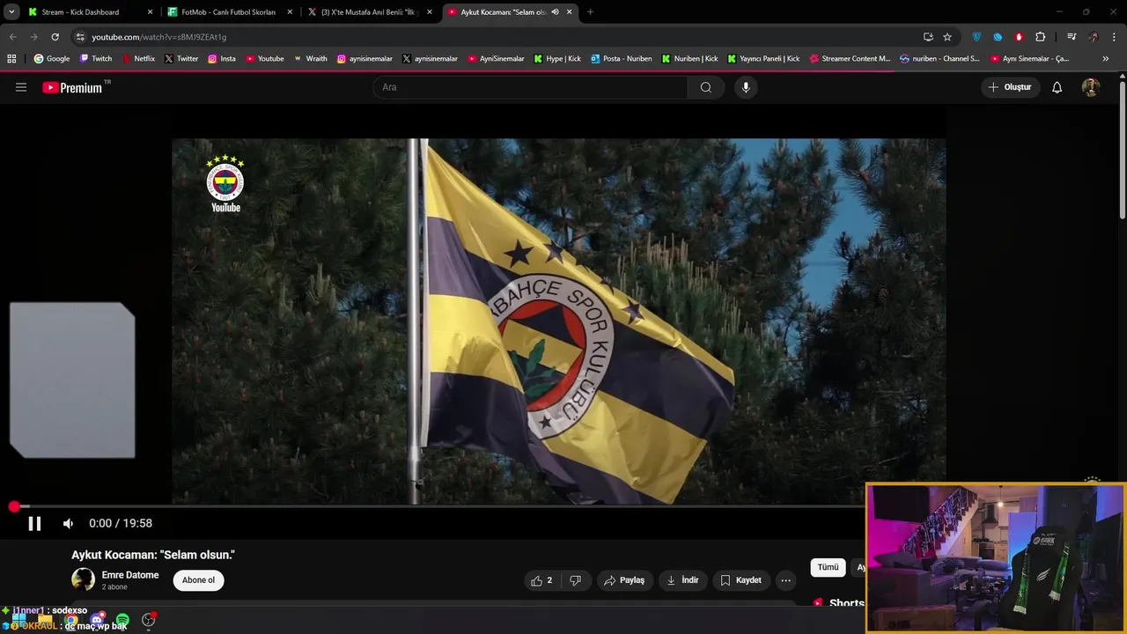
Task: Open the Shorts section heading
Action: (x=846, y=603)
